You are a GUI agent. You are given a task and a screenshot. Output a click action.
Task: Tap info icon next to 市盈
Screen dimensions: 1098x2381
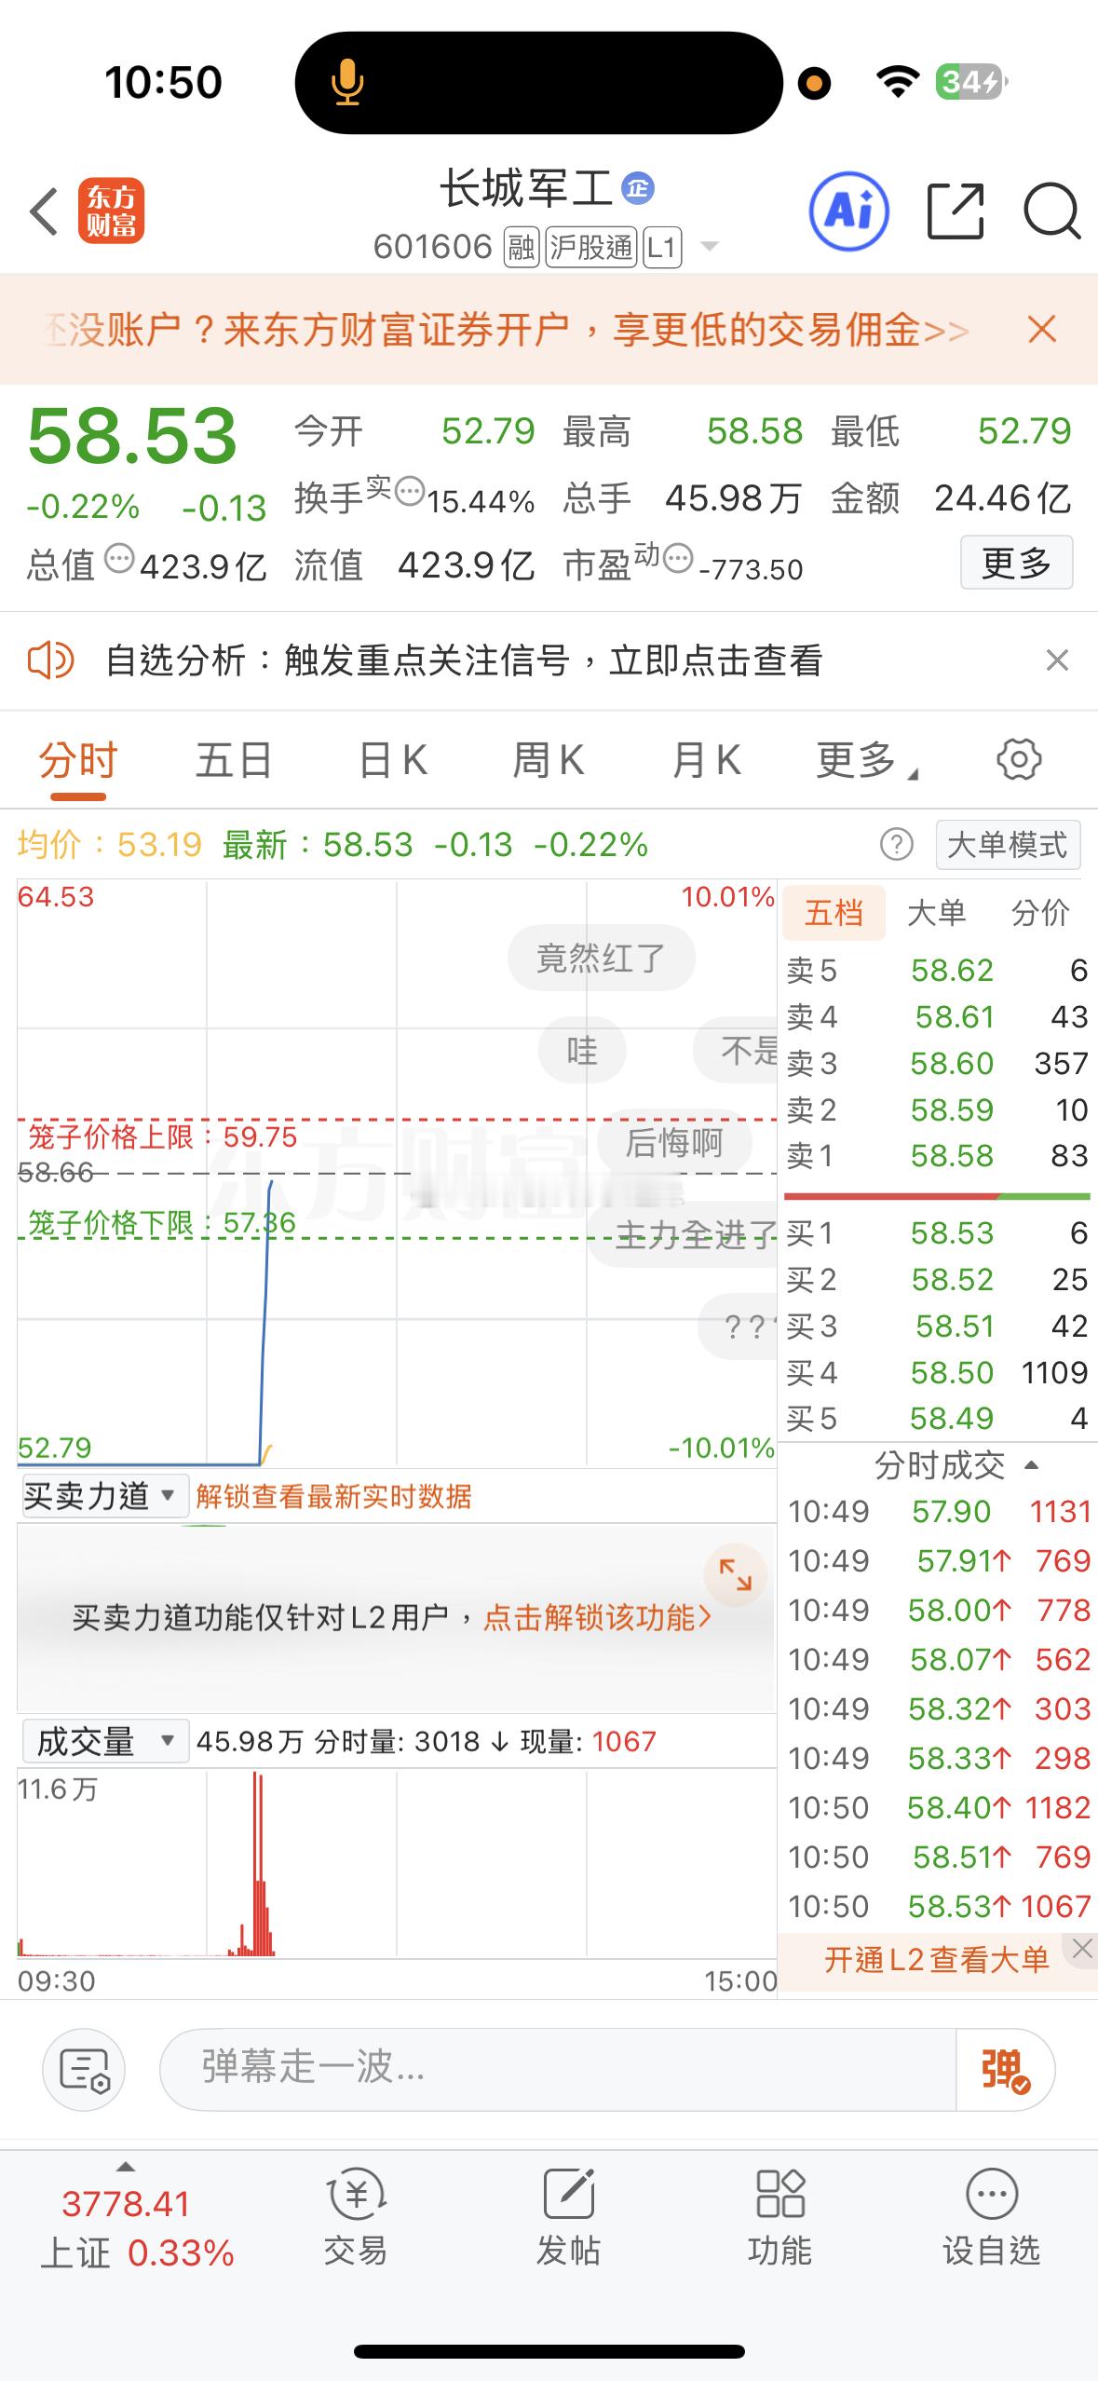(679, 558)
